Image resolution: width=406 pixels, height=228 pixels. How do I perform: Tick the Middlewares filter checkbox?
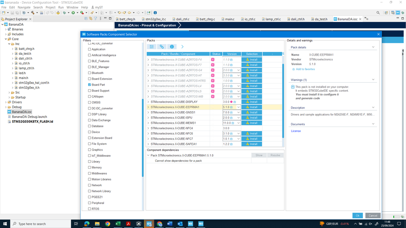(x=90, y=173)
